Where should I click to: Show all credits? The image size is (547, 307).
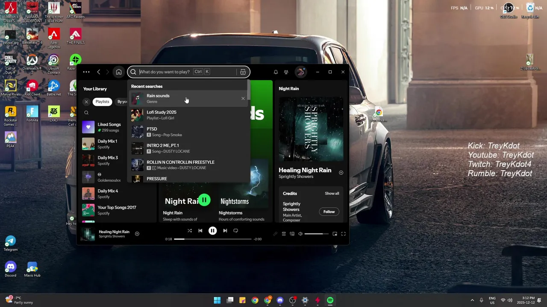[332, 194]
